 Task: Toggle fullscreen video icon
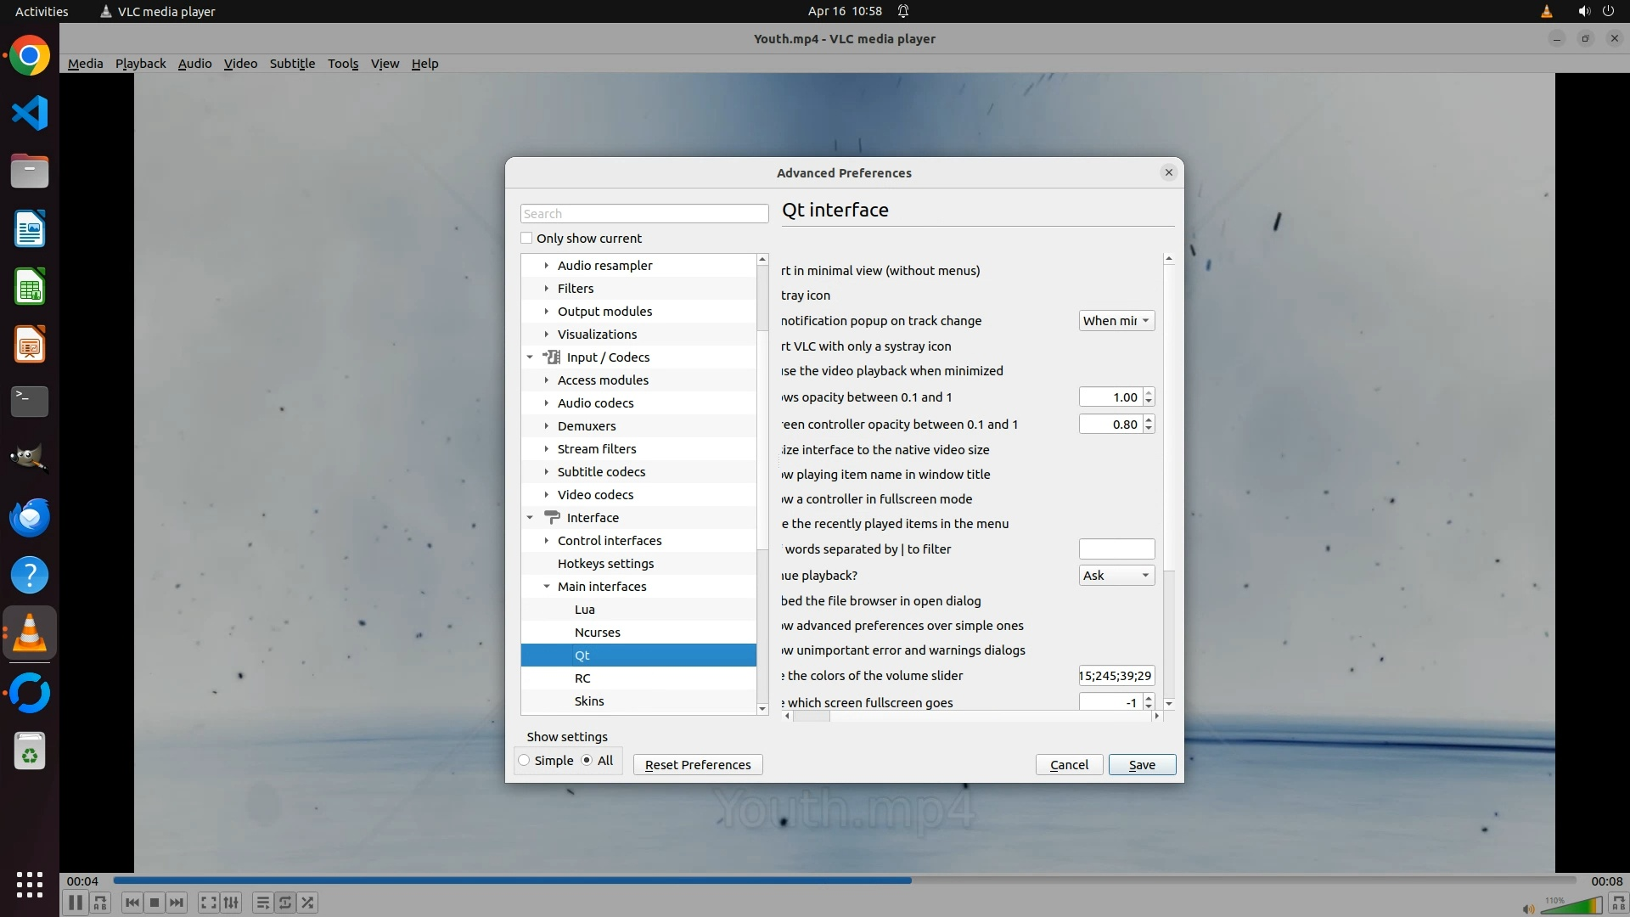208,903
